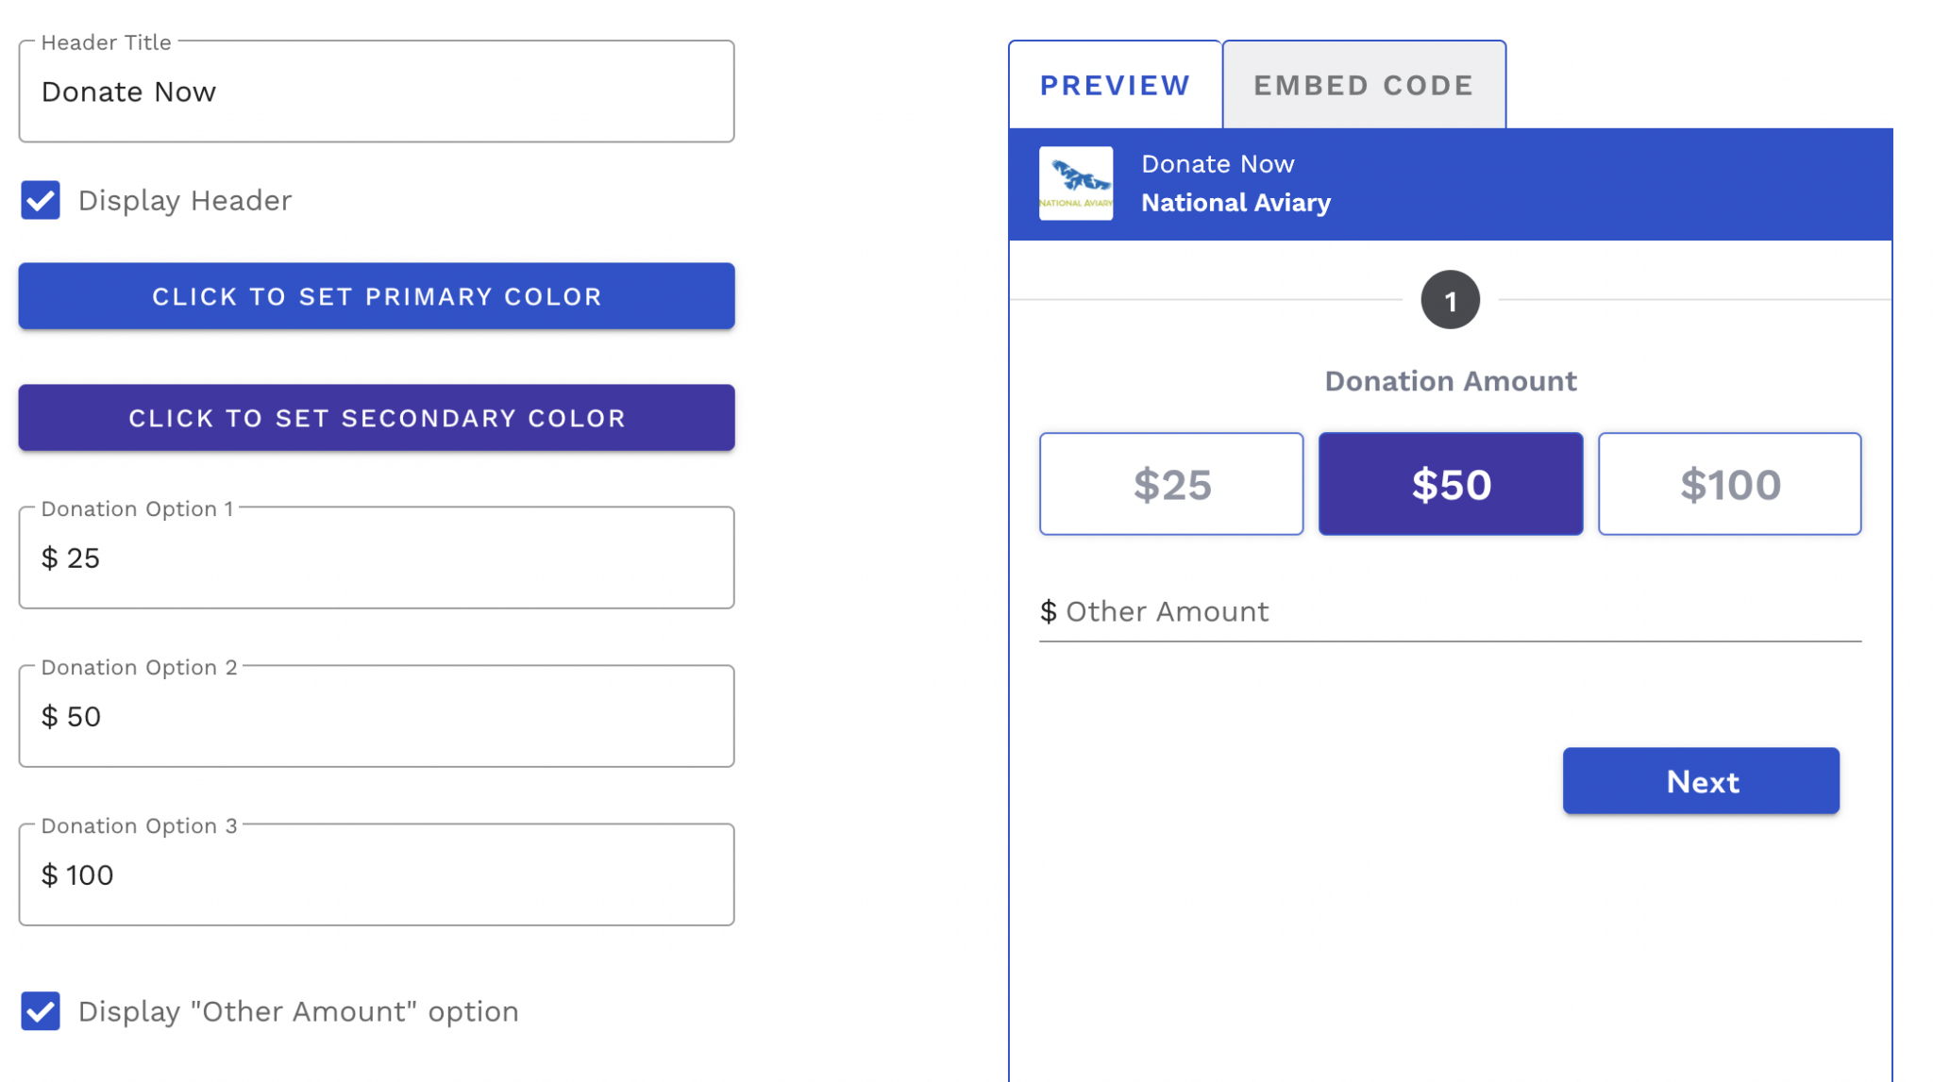1933x1082 pixels.
Task: Select the $100 donation amount
Action: tap(1730, 484)
